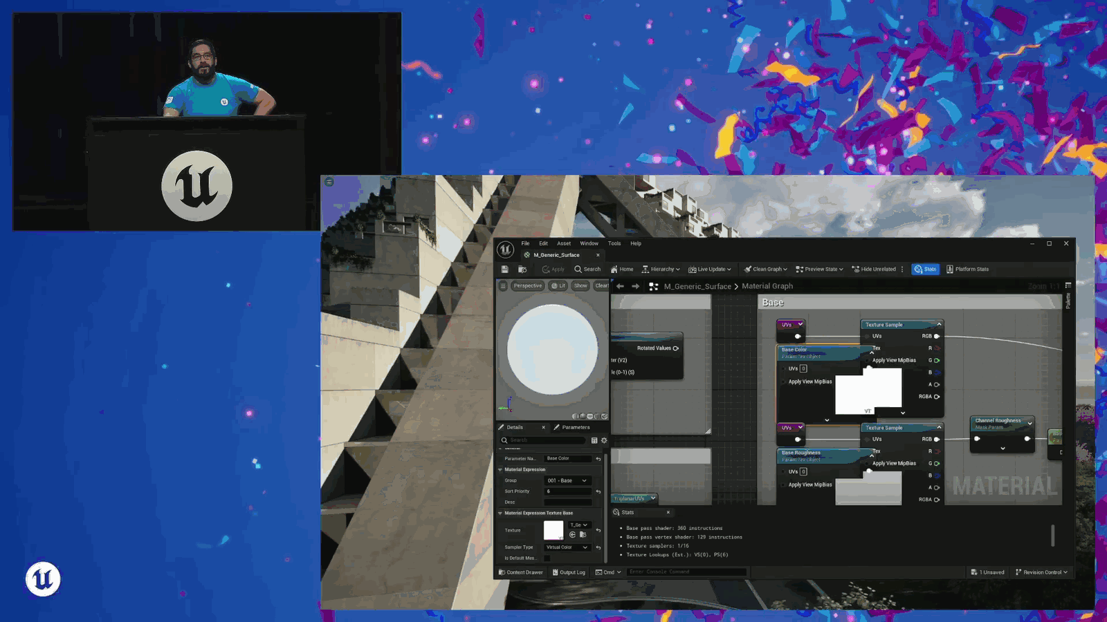This screenshot has height=622, width=1107.
Task: Click the Save asset floppy icon
Action: (x=505, y=270)
